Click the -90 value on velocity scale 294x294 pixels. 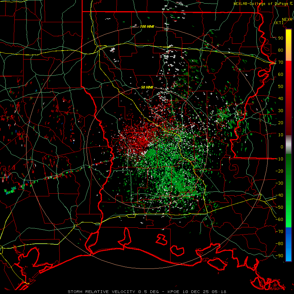[x=279, y=256]
